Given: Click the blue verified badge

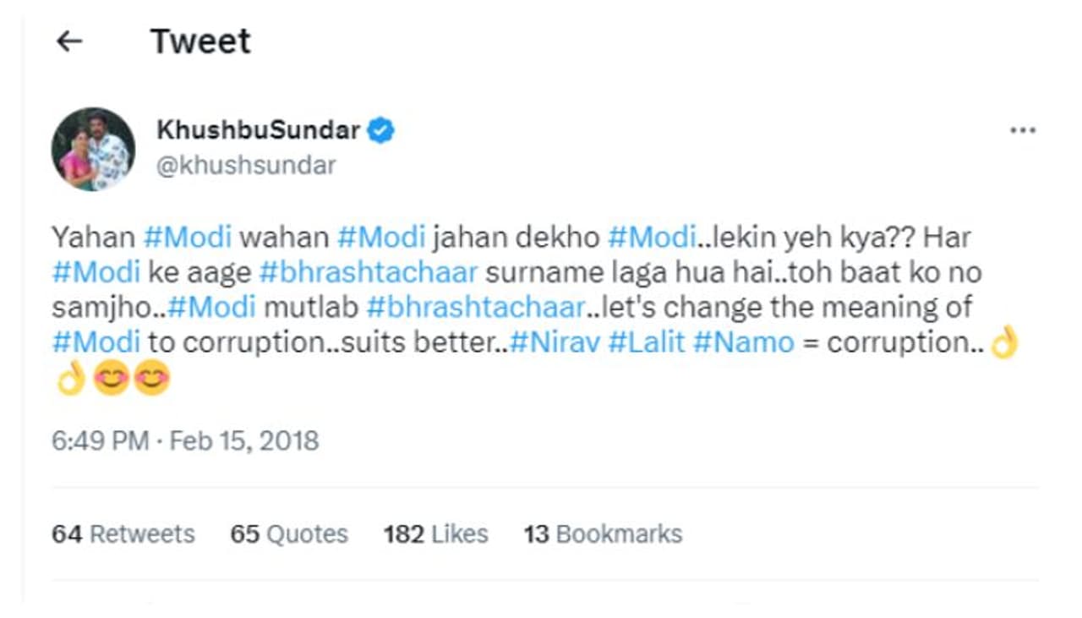Looking at the screenshot, I should (x=381, y=130).
